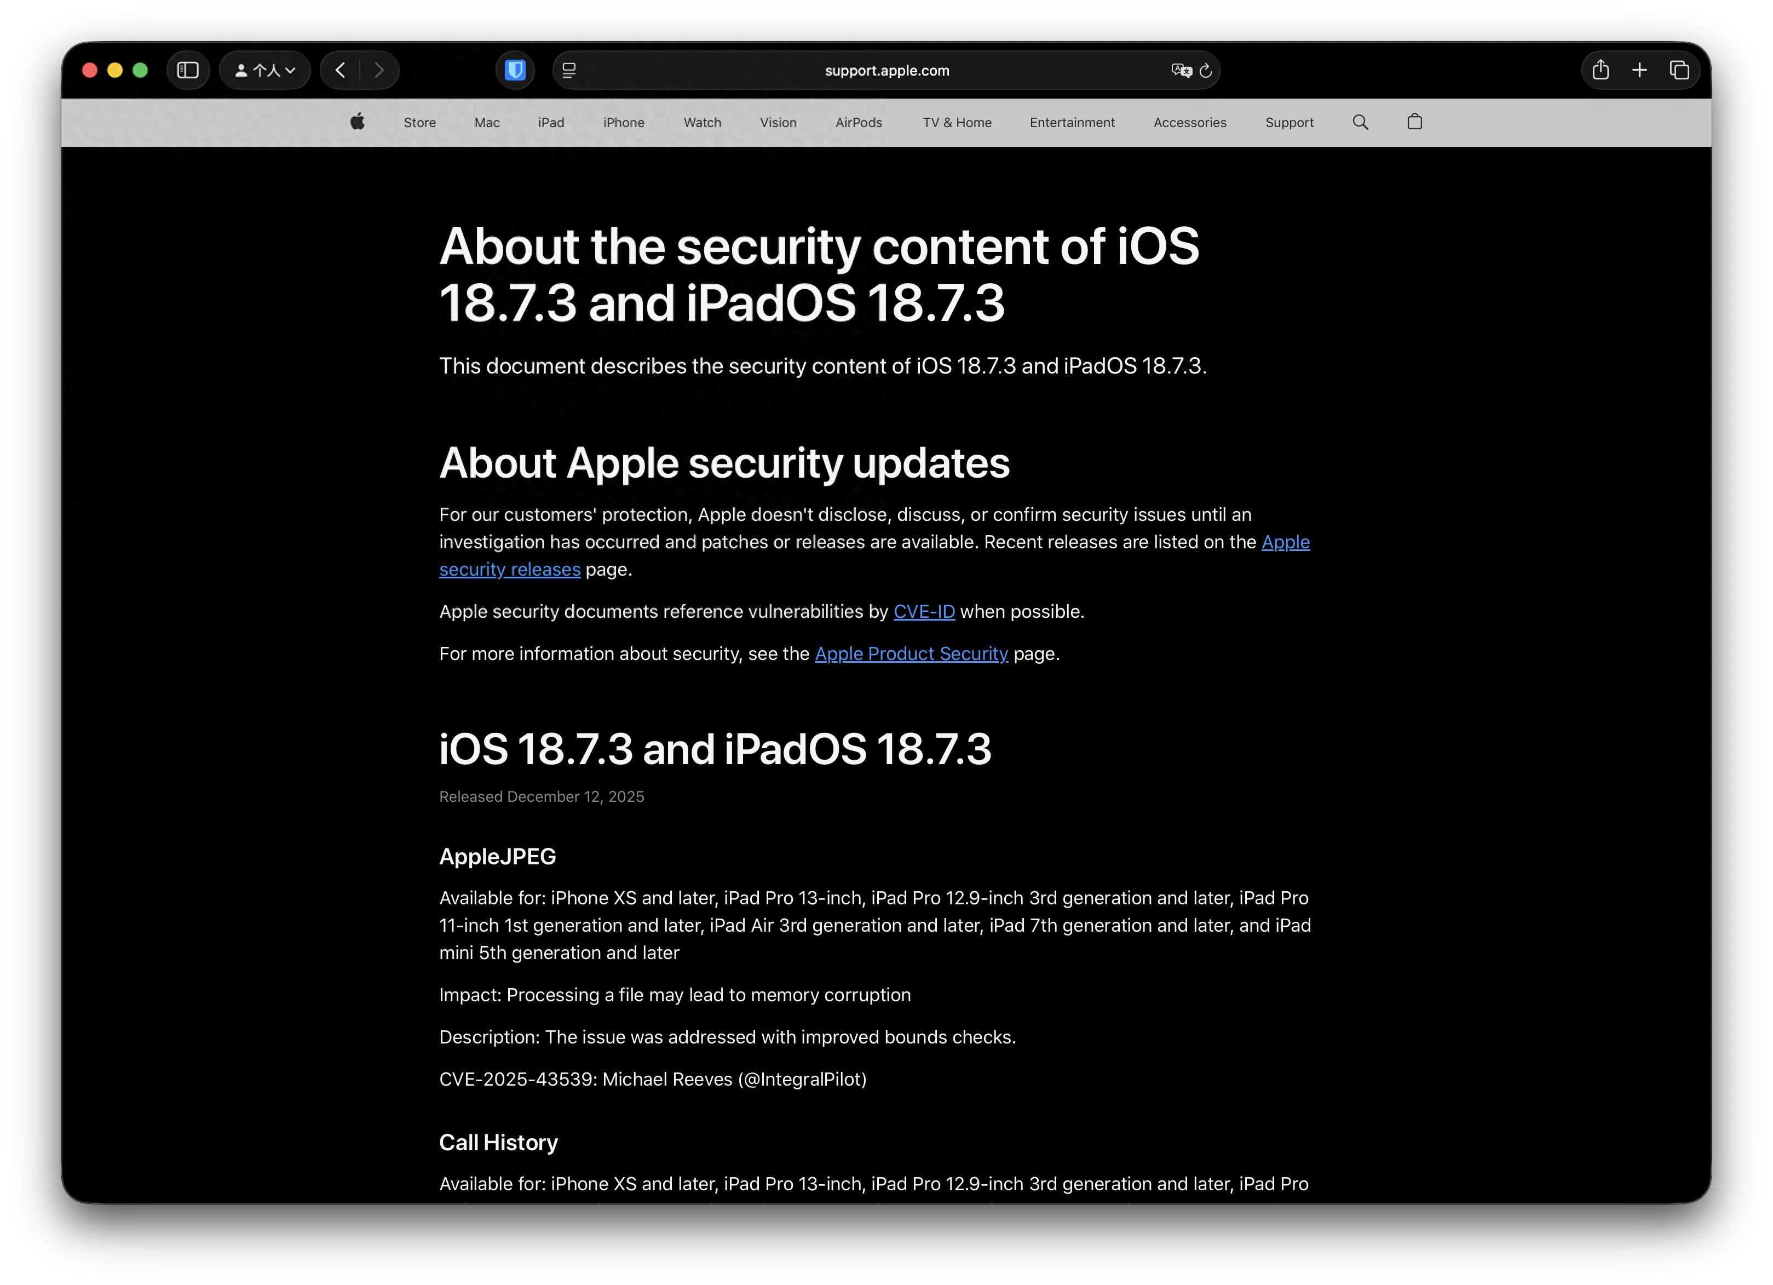This screenshot has height=1285, width=1773.
Task: Show the tab overview
Action: 1679,71
